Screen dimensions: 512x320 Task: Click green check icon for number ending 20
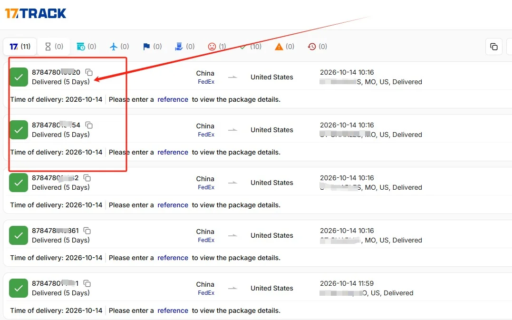coord(19,77)
